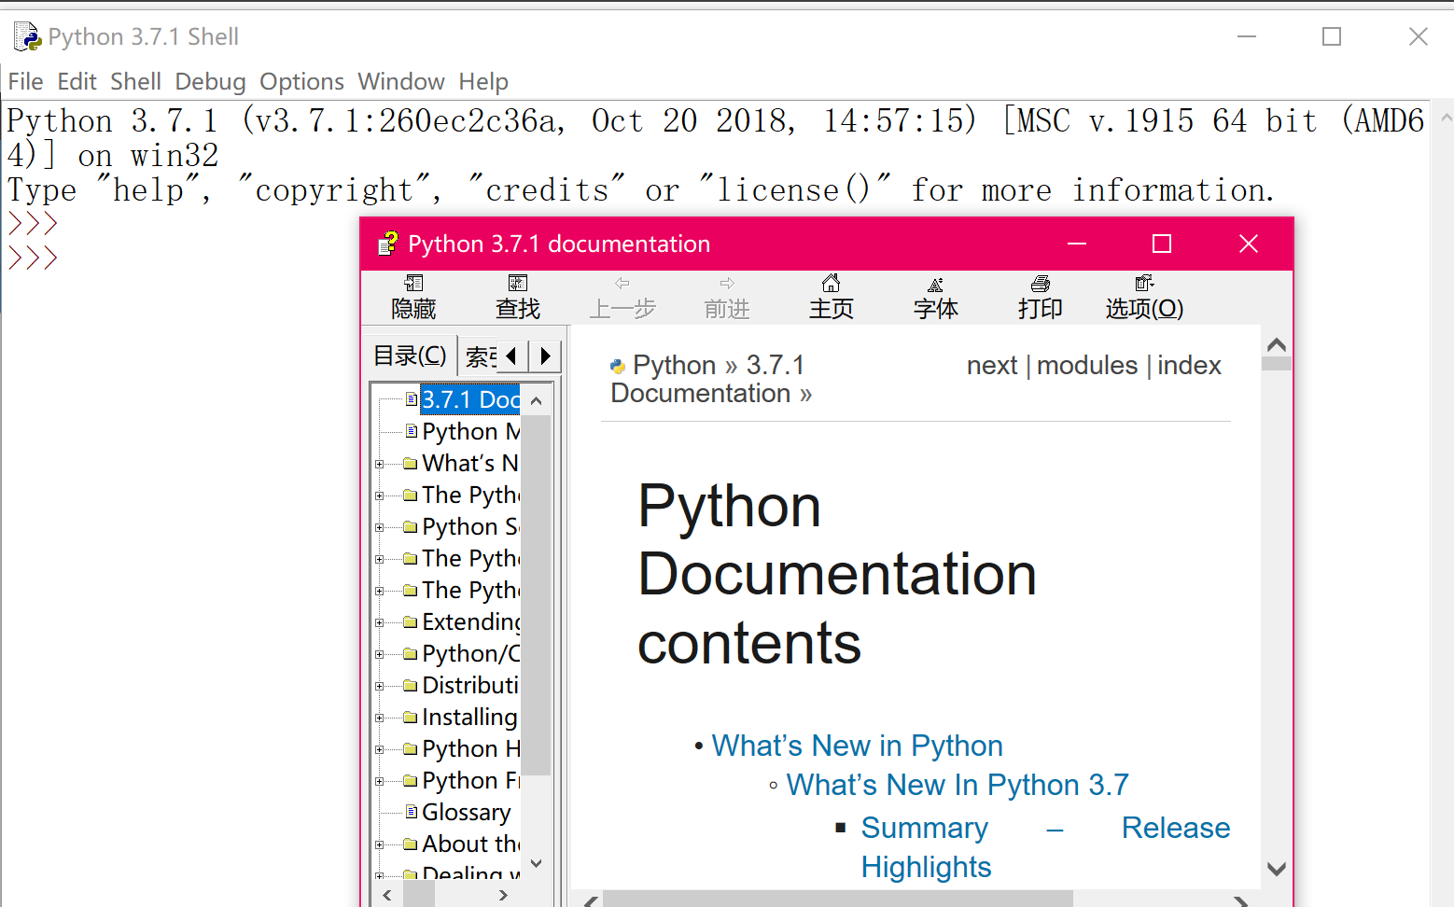Open What's New In Python 3.7 link
Image resolution: width=1454 pixels, height=907 pixels.
(958, 785)
